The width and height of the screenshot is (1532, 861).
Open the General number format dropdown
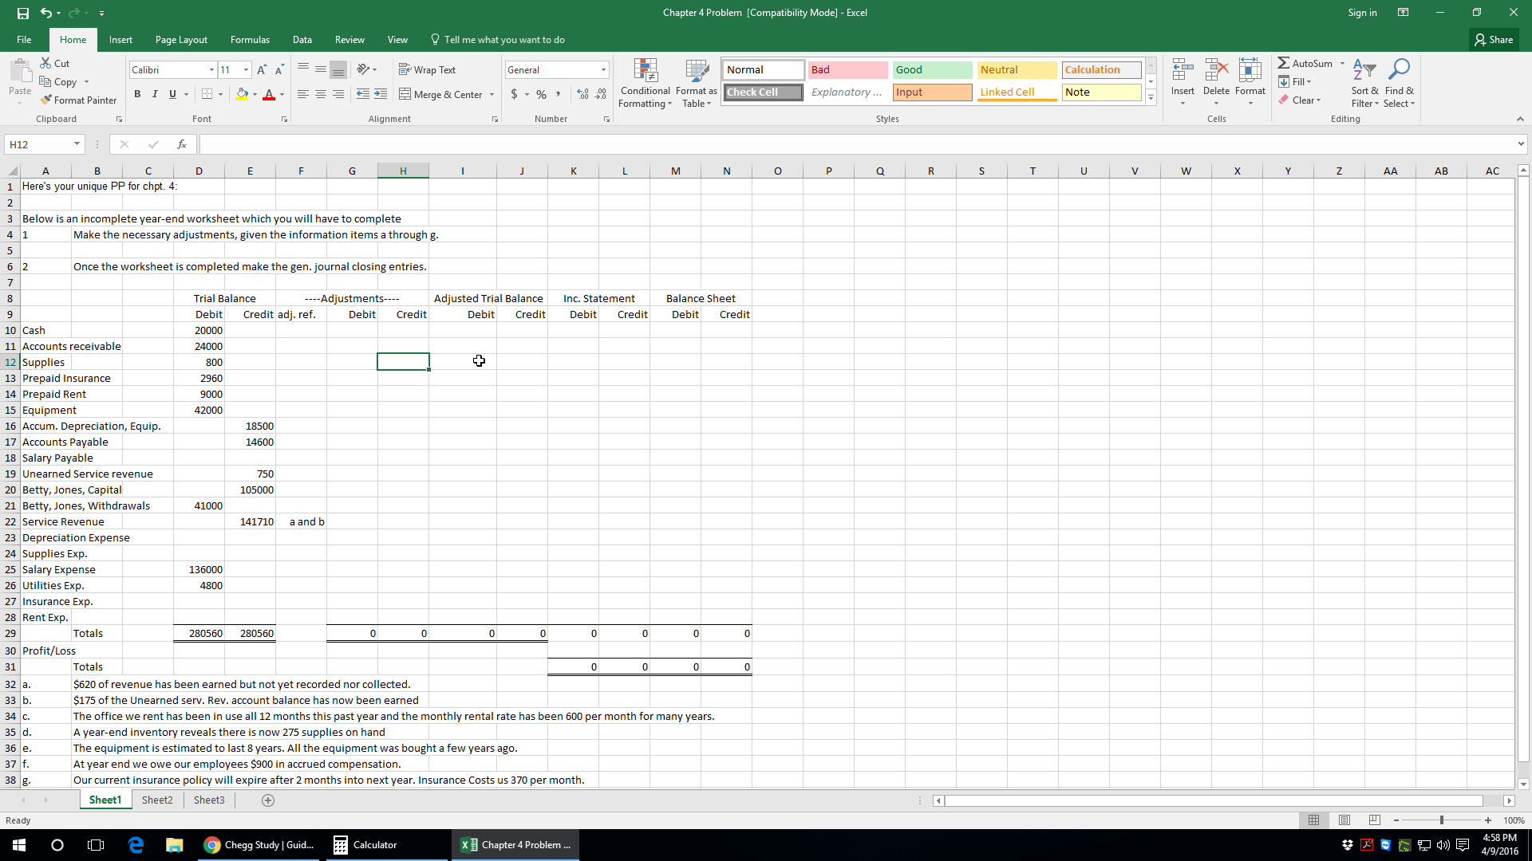[603, 70]
